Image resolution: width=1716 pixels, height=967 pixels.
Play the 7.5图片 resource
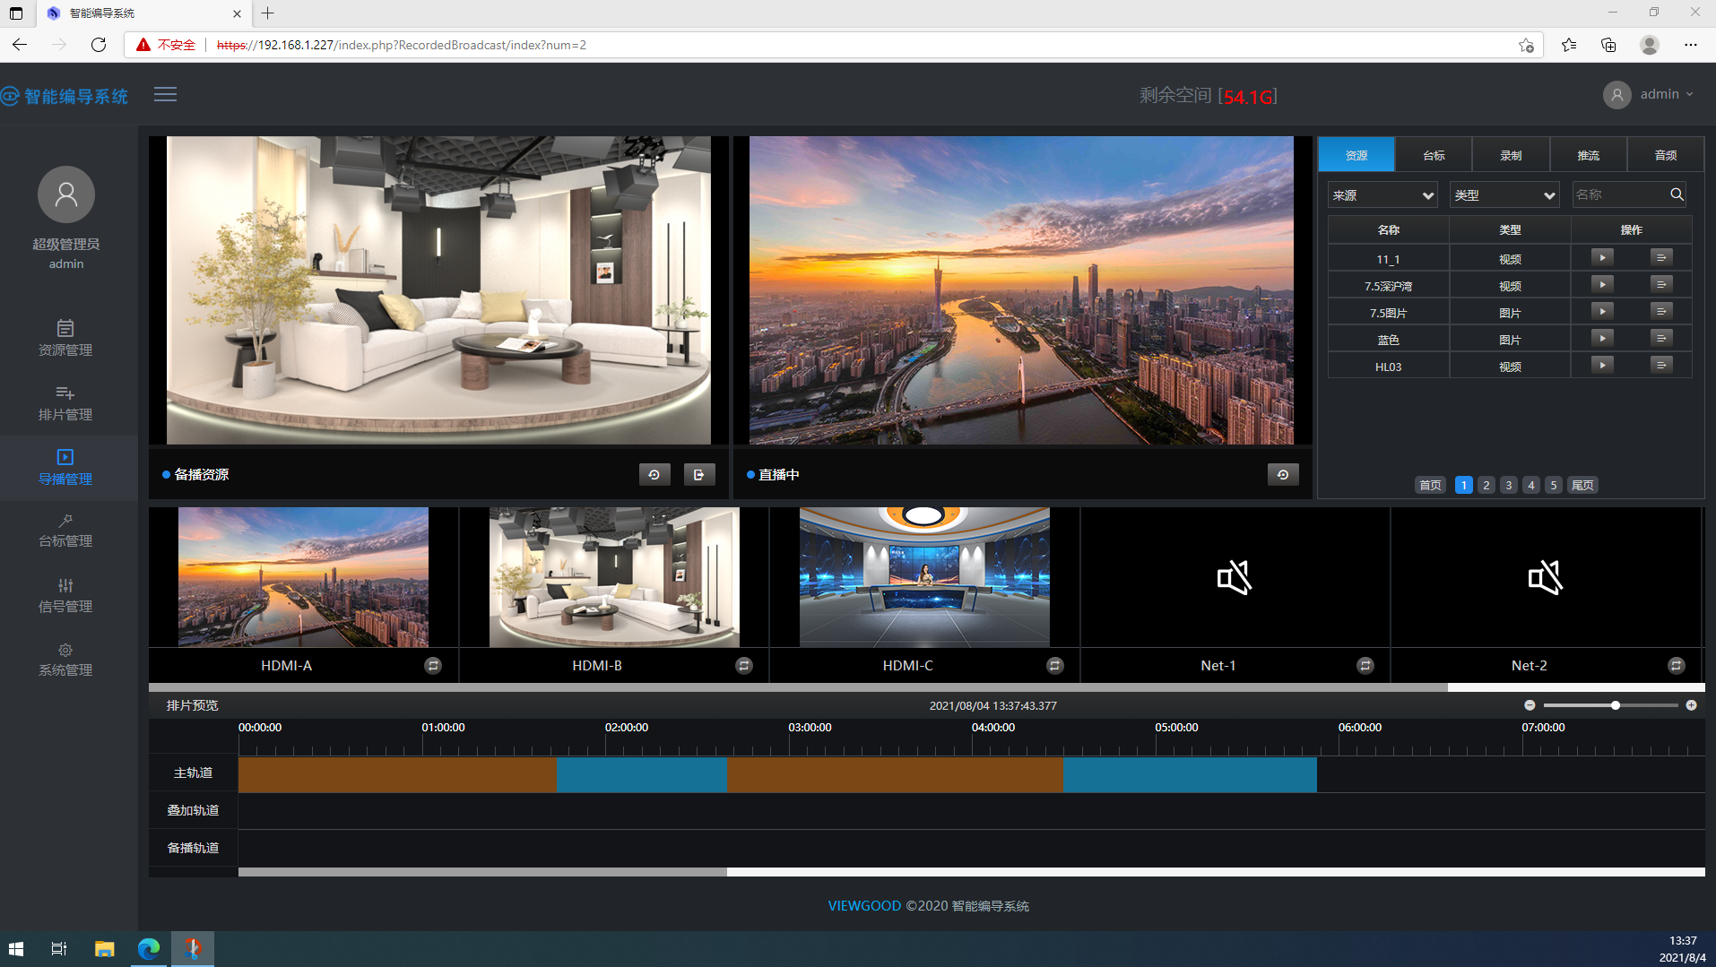[x=1602, y=312]
